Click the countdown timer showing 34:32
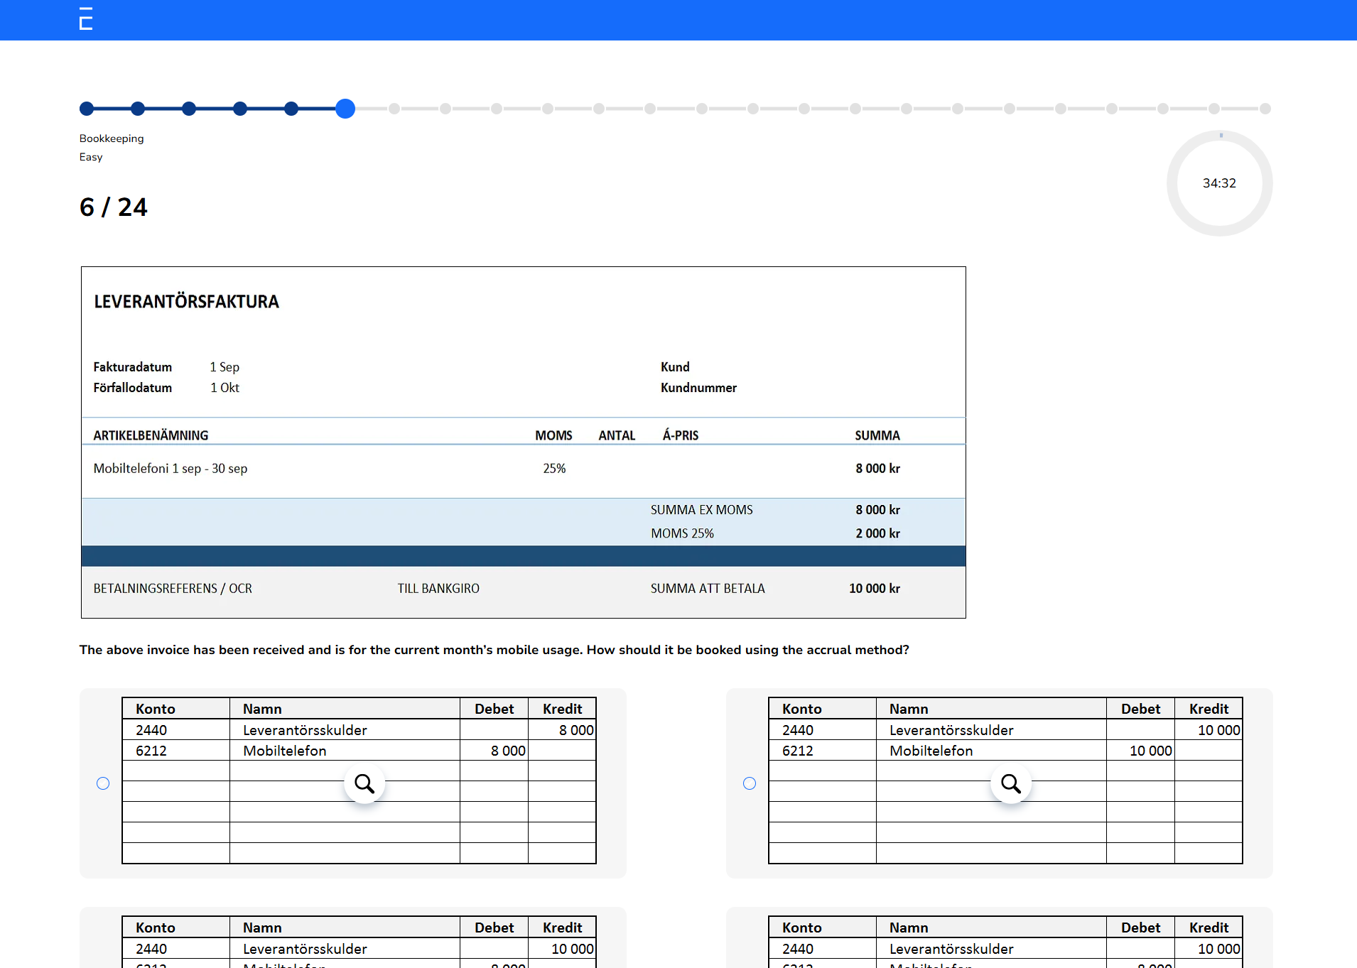Screen dimensions: 1357x968 point(1218,183)
